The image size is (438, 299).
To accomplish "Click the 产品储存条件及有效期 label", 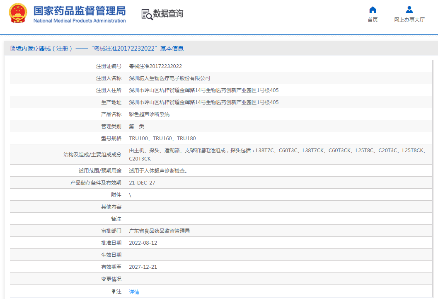I will 96,183.
